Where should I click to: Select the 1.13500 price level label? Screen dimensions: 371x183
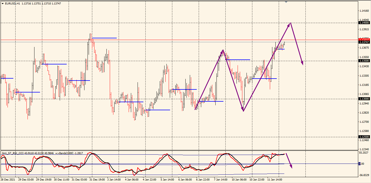pyautogui.click(x=364, y=61)
